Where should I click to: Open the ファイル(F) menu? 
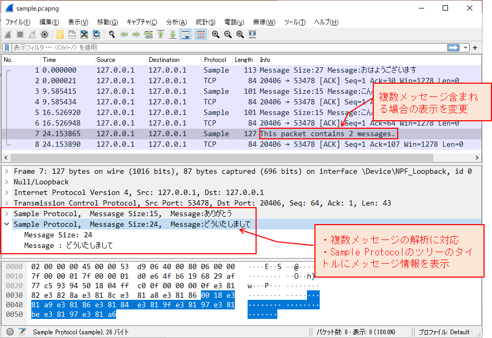[x=18, y=22]
